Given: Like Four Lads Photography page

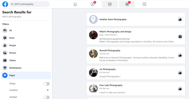Looking at the screenshot, I should pos(180,89).
